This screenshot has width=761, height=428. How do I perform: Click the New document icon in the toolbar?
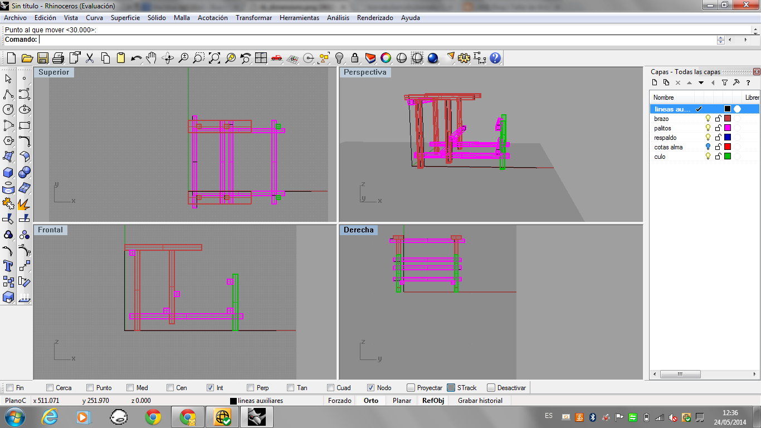tap(11, 58)
